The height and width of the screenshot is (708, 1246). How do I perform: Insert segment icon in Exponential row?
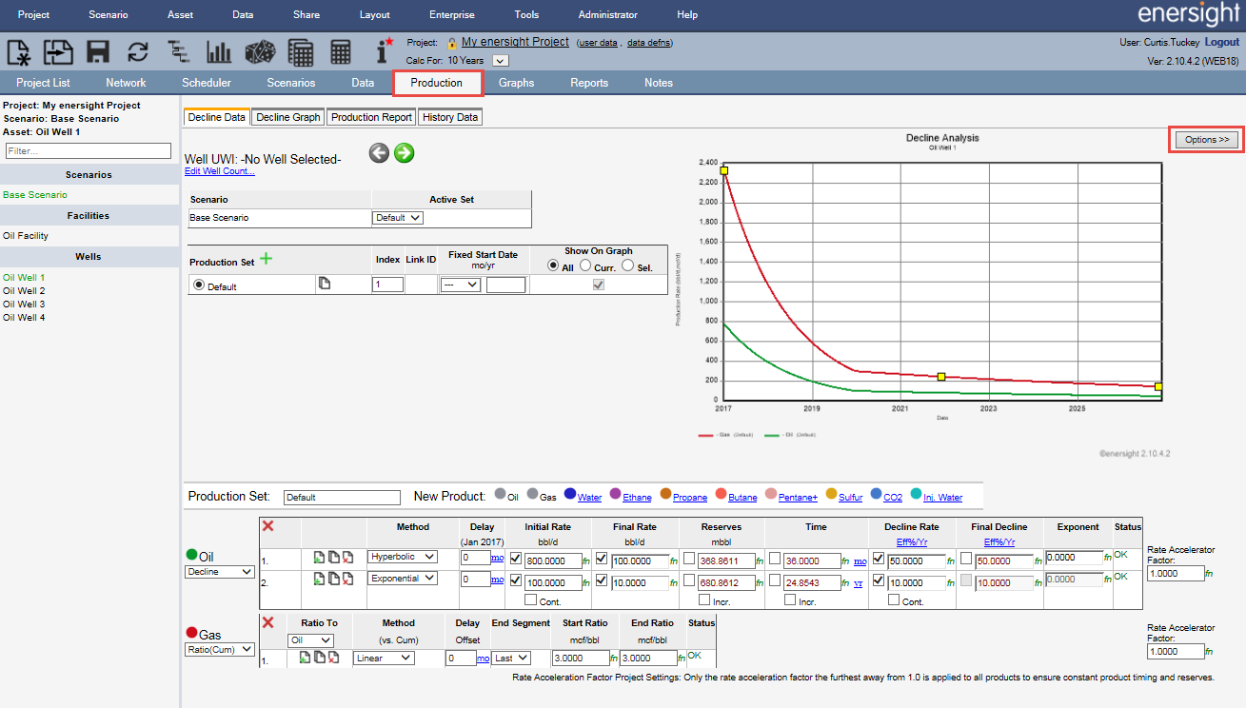click(320, 579)
